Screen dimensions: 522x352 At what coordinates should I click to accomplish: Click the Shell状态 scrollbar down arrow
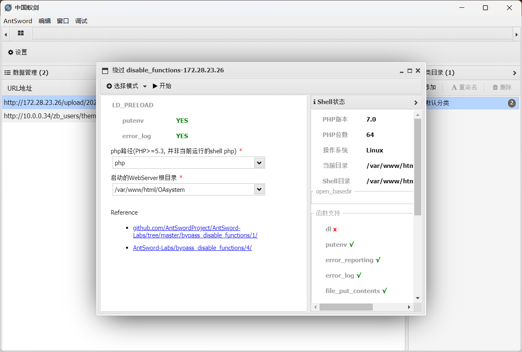click(418, 298)
